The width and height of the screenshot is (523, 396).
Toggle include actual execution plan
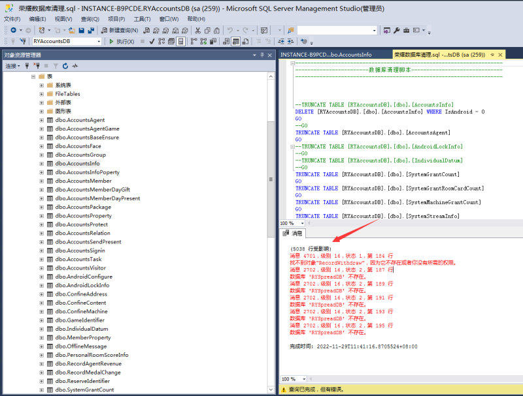coord(194,41)
